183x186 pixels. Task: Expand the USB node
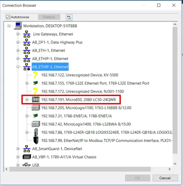[x=18, y=165]
